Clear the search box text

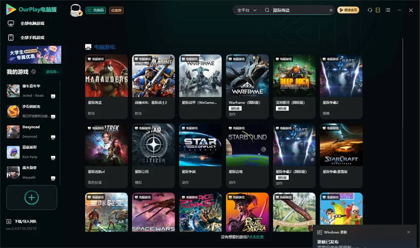point(331,10)
